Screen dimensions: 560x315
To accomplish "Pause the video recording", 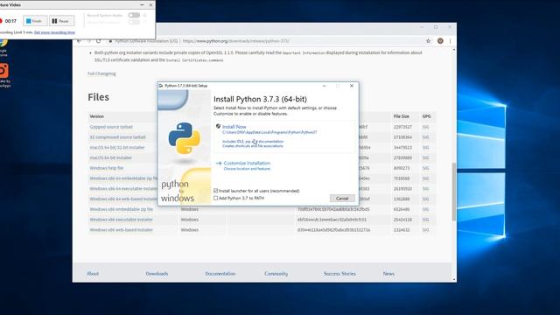I will [x=62, y=21].
